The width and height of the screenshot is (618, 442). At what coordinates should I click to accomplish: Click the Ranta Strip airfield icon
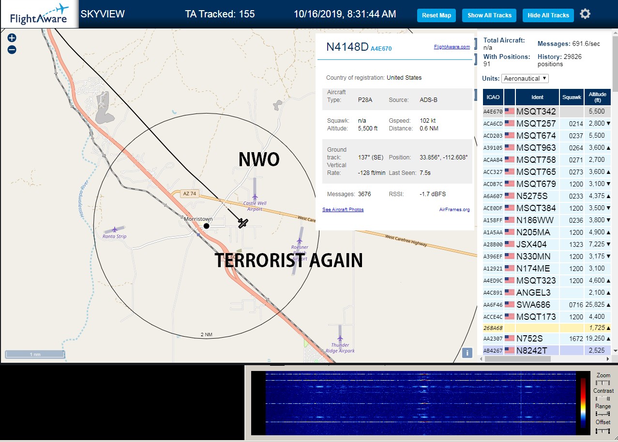click(115, 230)
